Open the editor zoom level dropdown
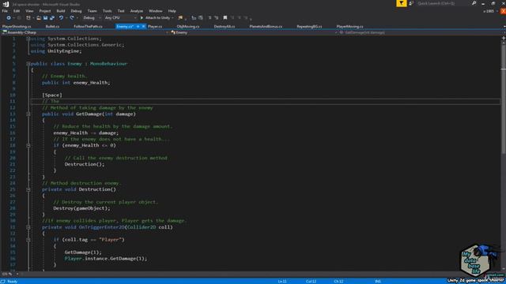506x284 pixels. click(10, 274)
